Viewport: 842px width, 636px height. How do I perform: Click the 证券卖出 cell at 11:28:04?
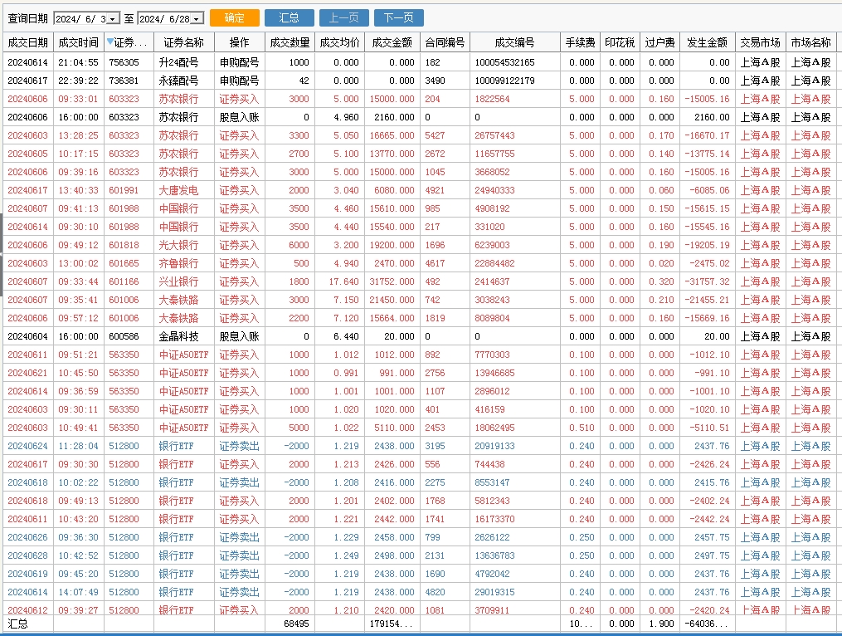pyautogui.click(x=239, y=446)
